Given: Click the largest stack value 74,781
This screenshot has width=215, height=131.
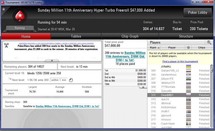Looking at the screenshot, I should [x=33, y=91].
